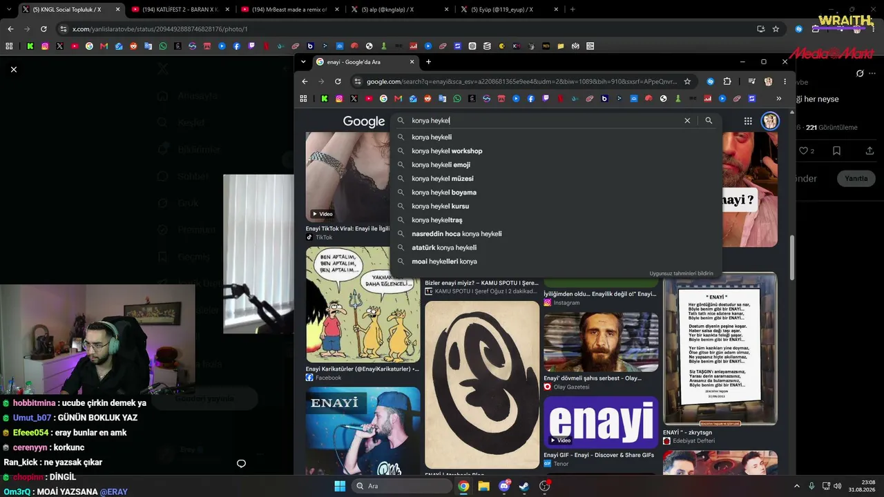Image resolution: width=884 pixels, height=497 pixels.
Task: Open the ENAYİ poem Edebiyat Defteri thumbnail
Action: [720, 349]
